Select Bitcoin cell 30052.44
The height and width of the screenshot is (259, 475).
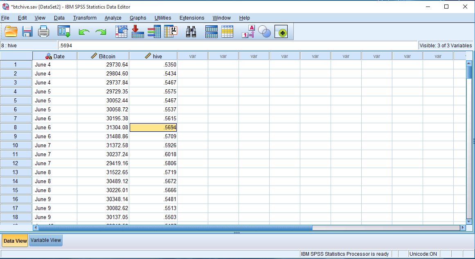pos(103,100)
